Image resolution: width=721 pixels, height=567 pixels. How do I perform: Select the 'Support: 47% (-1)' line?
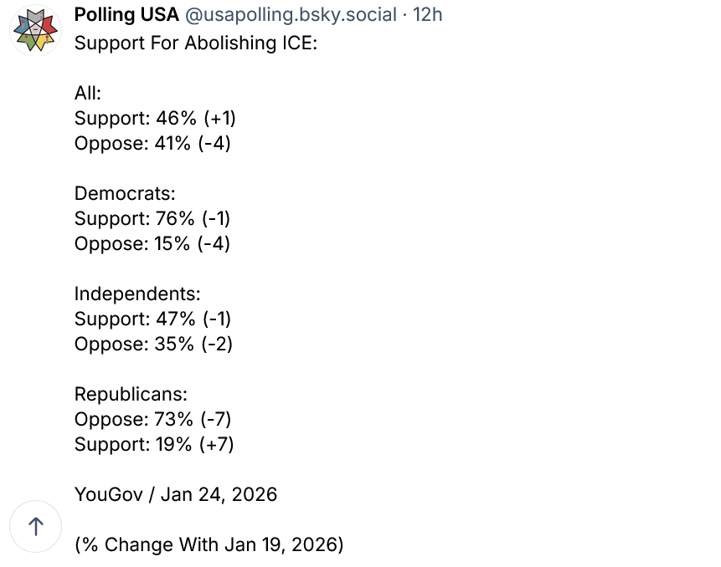pyautogui.click(x=152, y=319)
